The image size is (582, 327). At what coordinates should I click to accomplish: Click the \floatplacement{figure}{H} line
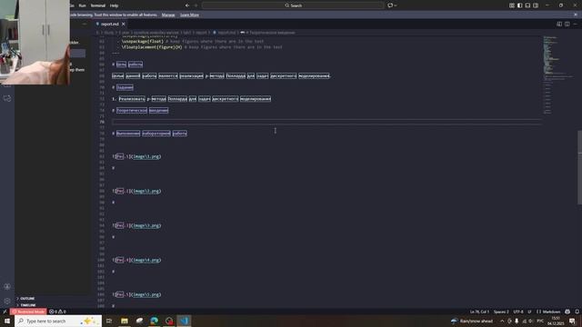tap(202, 47)
